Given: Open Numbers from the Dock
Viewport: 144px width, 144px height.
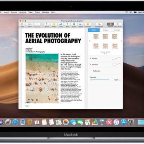Looking at the screenshot, I should coord(95,122).
